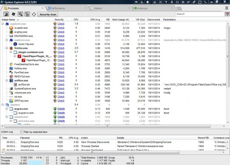The image size is (230, 165).
Task: Click the four-arrow expand icon in the title bar
Action: [x=161, y=2]
